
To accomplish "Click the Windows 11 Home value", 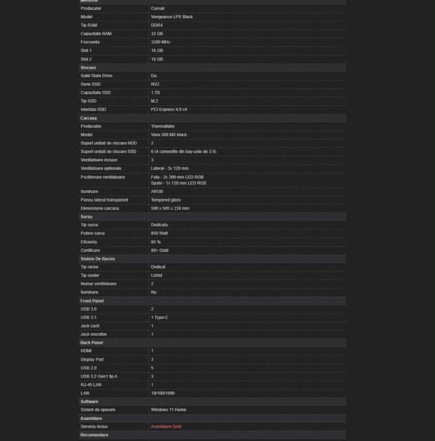I will pos(169,409).
